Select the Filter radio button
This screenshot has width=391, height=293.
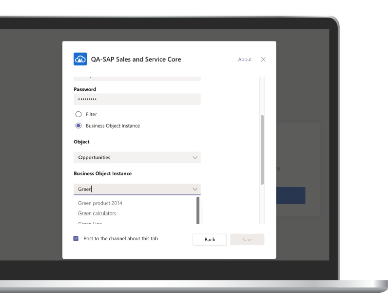pos(78,114)
